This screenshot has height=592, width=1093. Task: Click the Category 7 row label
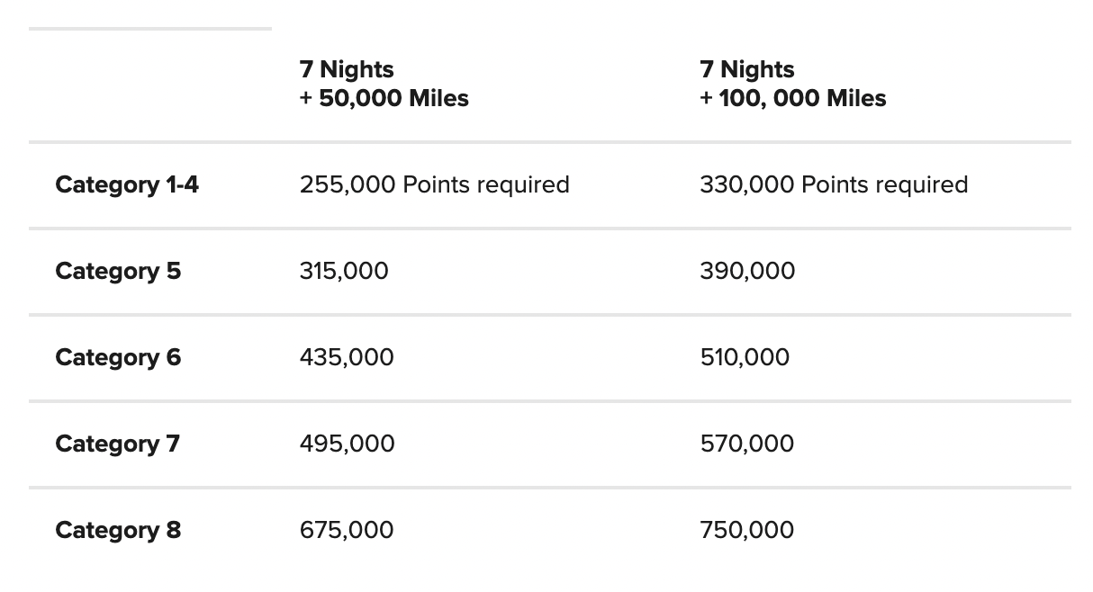(x=117, y=444)
